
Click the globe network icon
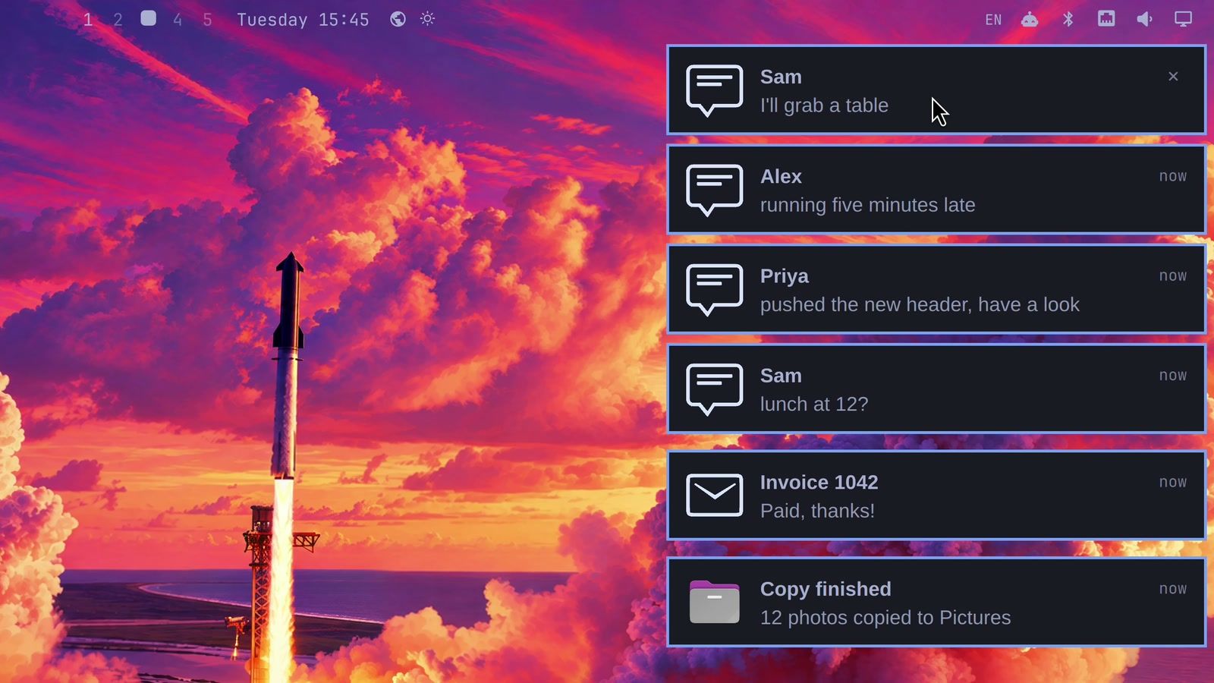(398, 19)
